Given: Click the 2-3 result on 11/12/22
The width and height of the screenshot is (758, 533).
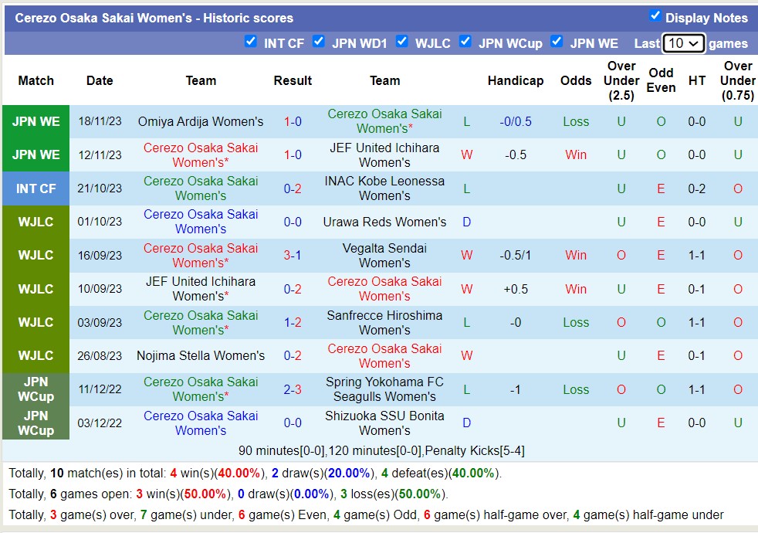Looking at the screenshot, I should 293,389.
